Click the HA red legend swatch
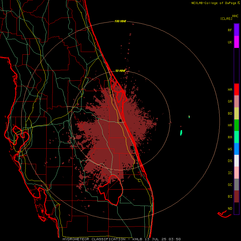241x241 pixels. [236, 89]
